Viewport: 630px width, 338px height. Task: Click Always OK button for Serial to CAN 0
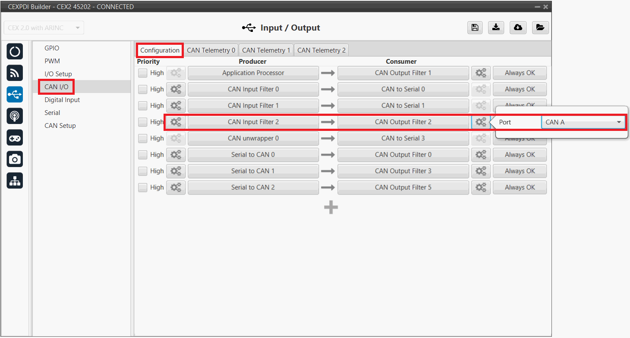point(520,155)
